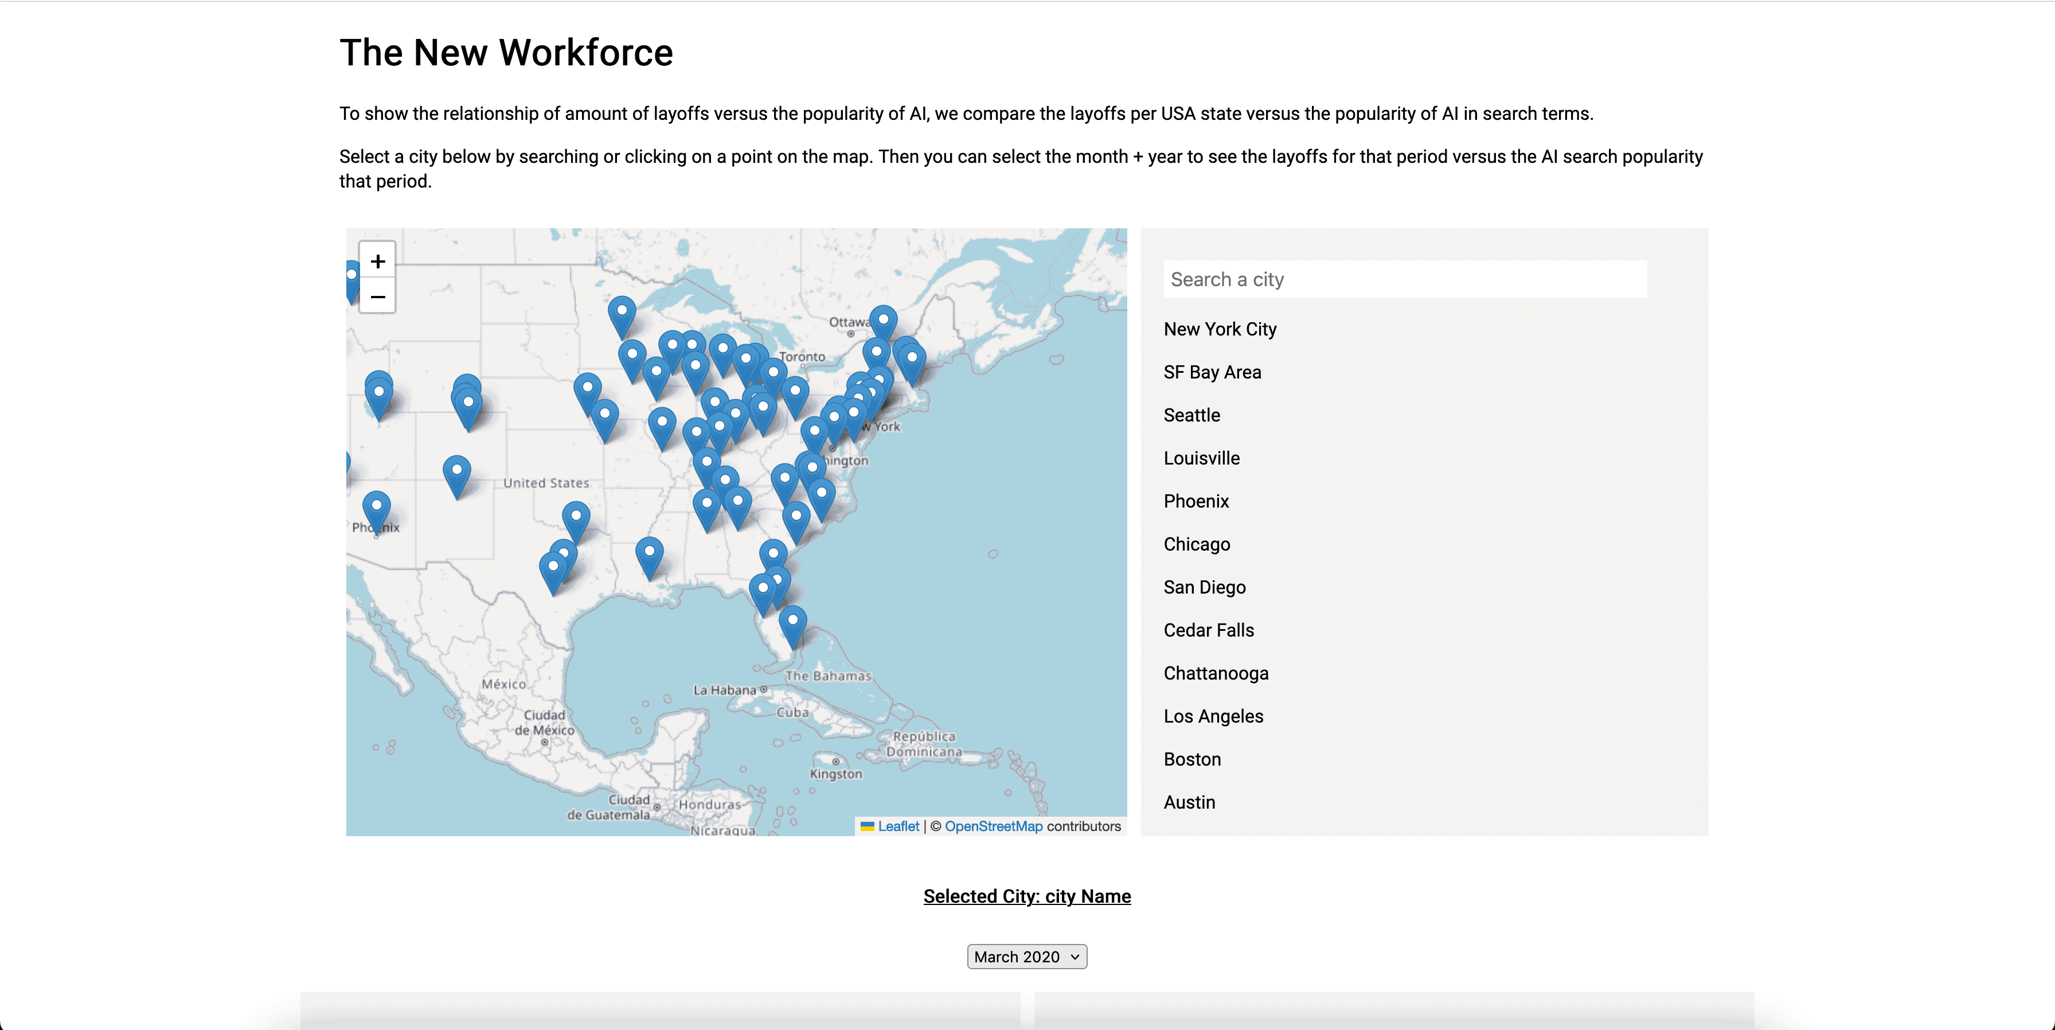Click the lone marker in Colorado area
The width and height of the screenshot is (2055, 1030).
click(456, 473)
